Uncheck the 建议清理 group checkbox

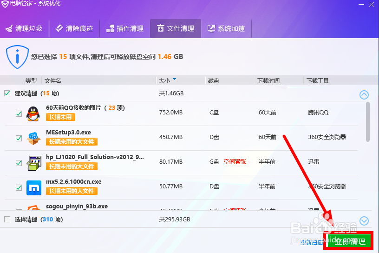click(x=7, y=93)
